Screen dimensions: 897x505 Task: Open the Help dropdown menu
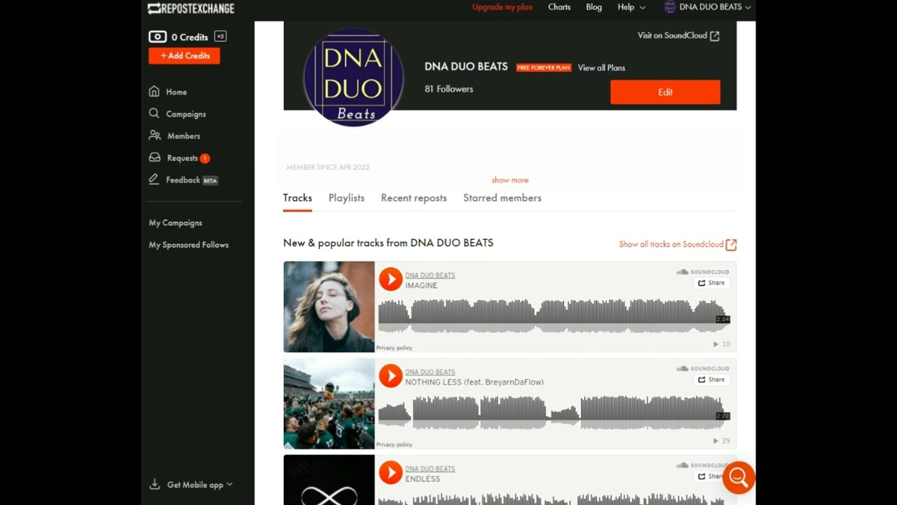(x=631, y=7)
